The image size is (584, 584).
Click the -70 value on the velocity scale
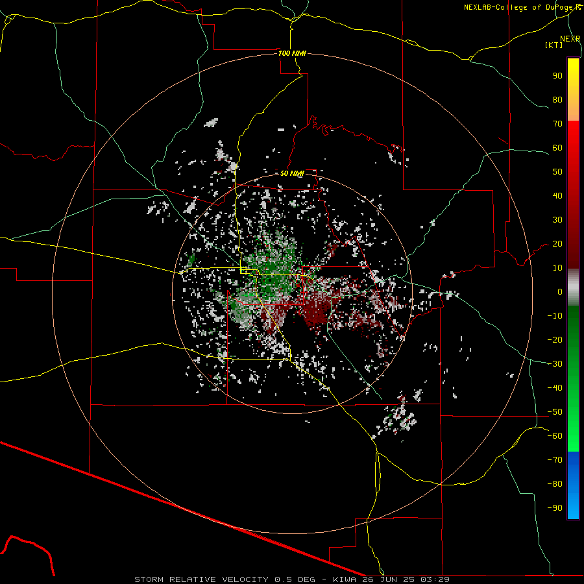pyautogui.click(x=555, y=460)
